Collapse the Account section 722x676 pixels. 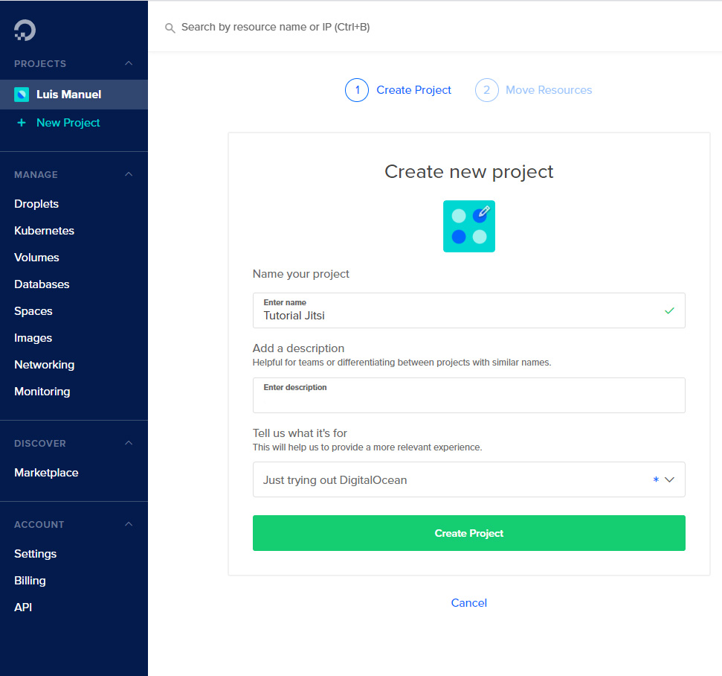(x=129, y=524)
